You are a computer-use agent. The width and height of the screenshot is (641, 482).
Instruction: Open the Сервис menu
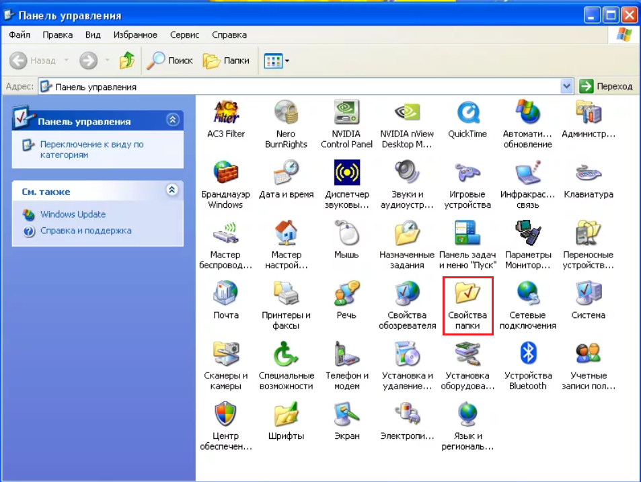[184, 35]
